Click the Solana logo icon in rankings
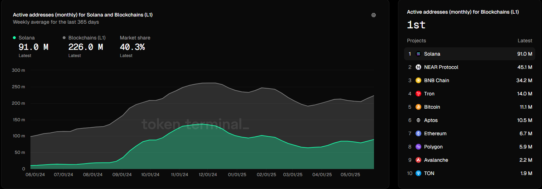The image size is (542, 189). coord(418,54)
